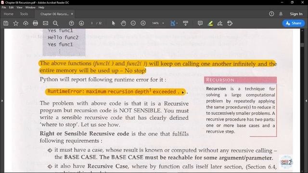Bookmark the file with the star icon
Screen dimensions: 308x173
(16, 23)
